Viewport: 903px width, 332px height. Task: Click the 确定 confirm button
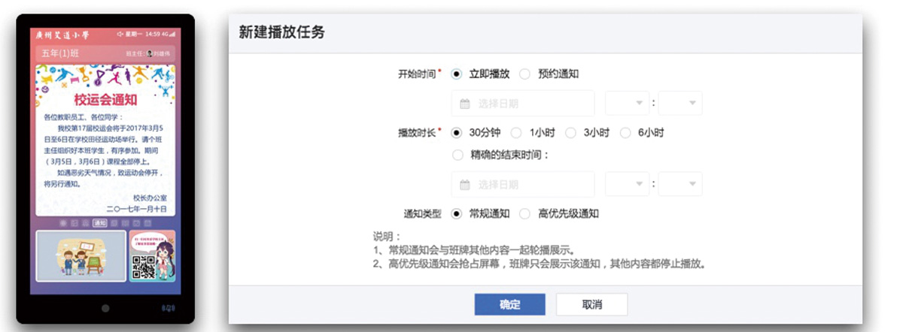pos(509,305)
